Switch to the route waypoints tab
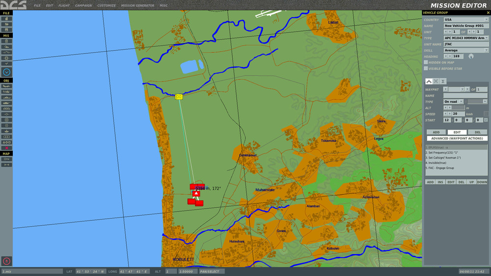491x276 pixels. pyautogui.click(x=429, y=81)
